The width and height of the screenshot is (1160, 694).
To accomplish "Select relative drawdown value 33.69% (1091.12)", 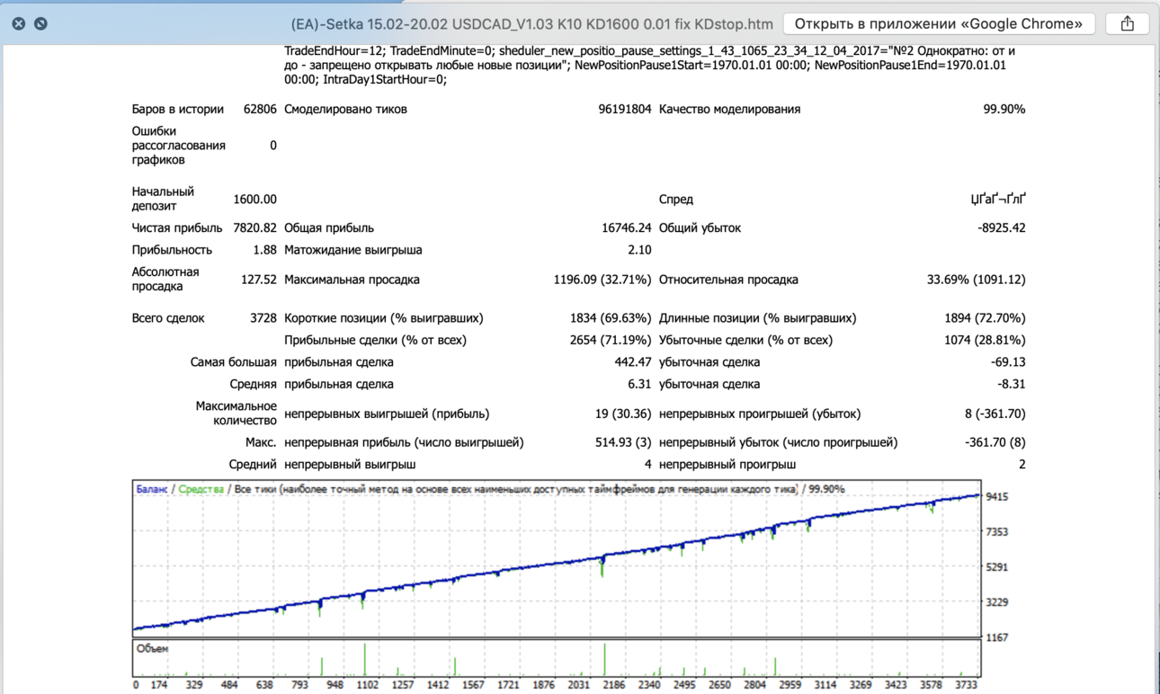I will pos(976,280).
